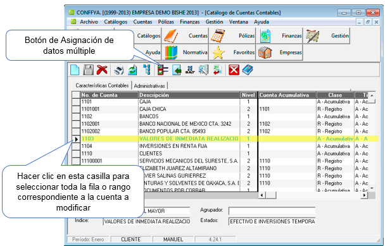390x246 pixels.
Task: Click the CAJA CHICA description cell
Action: point(189,109)
